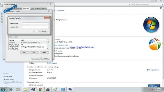Screen dimensions: 164x92
Task: Launch Internet Explorer from the taskbar
Action: pyautogui.click(x=11, y=89)
